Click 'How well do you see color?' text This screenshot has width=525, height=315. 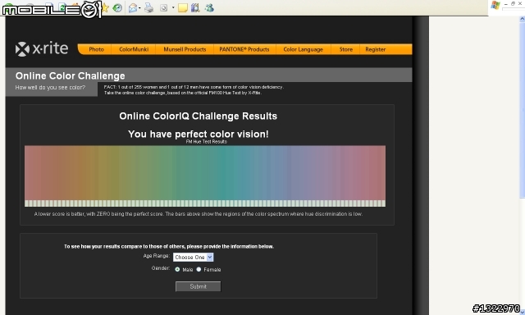coord(50,88)
